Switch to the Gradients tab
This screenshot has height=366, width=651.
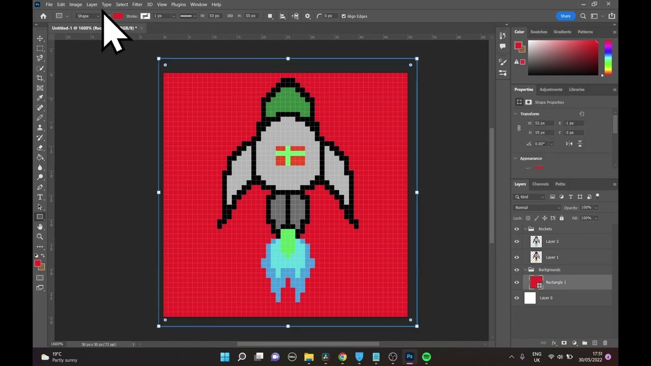pyautogui.click(x=562, y=32)
